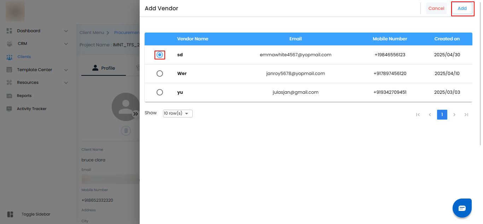Click the Resources sidebar icon
Viewport: 483px width, 224px height.
pos(10,82)
